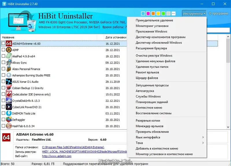Click the HiBit Uninstaller monitor logo
This screenshot has width=231, height=166.
pos(22,21)
